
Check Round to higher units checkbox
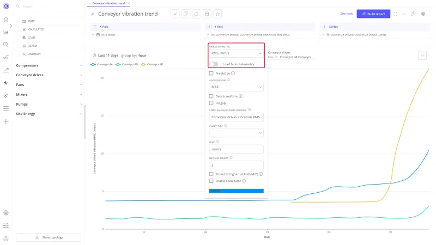point(211,174)
